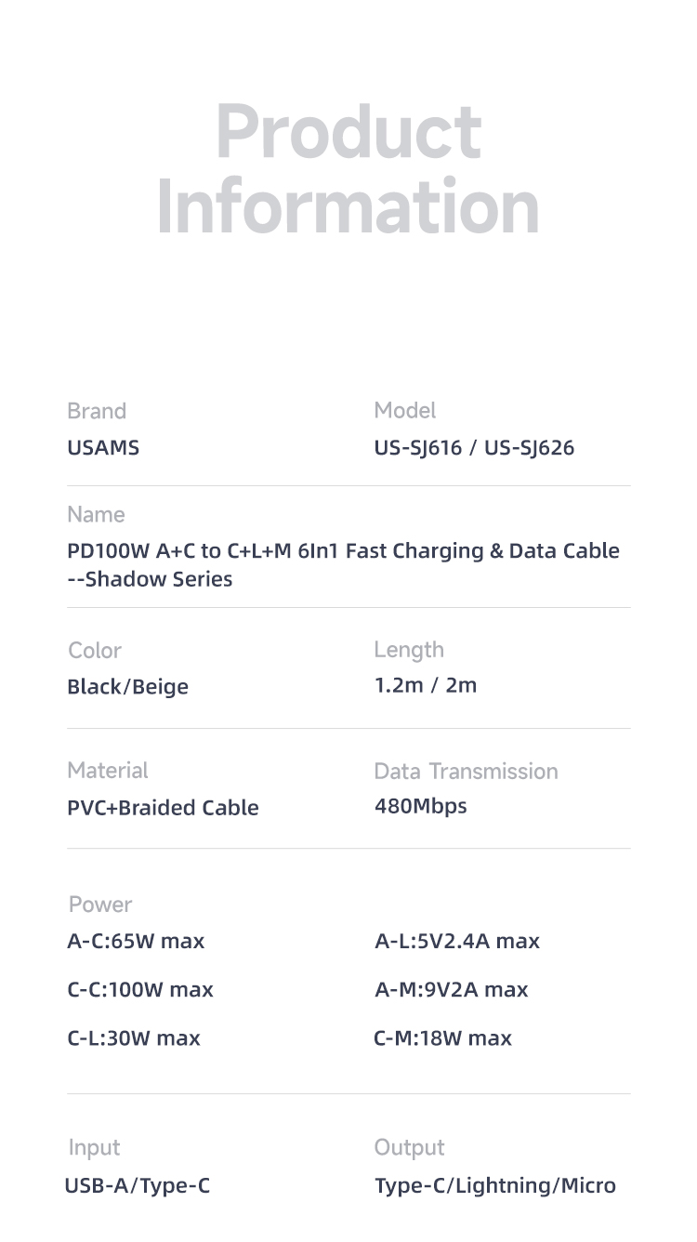This screenshot has width=697, height=1242.
Task: Select the PVC+Braided Cable material text
Action: (x=163, y=808)
